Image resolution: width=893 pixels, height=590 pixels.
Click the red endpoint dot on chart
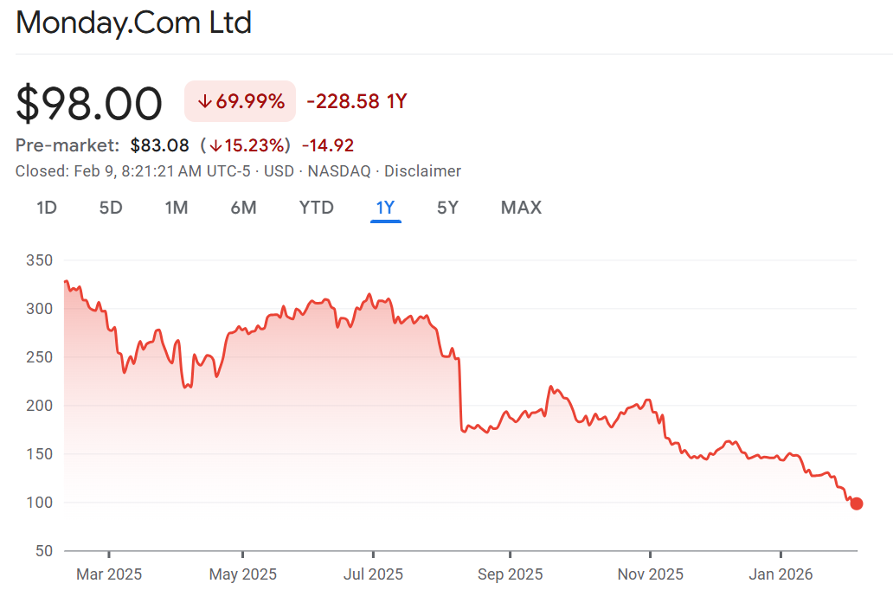857,503
